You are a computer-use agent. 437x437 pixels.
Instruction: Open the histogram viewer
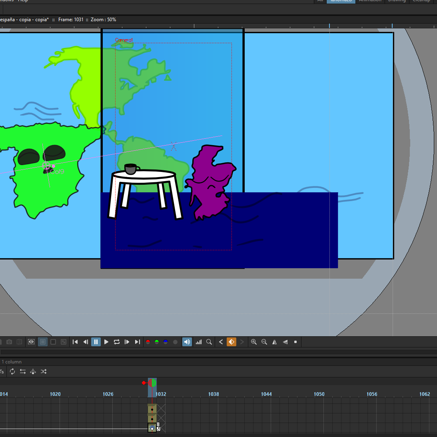[199, 342]
